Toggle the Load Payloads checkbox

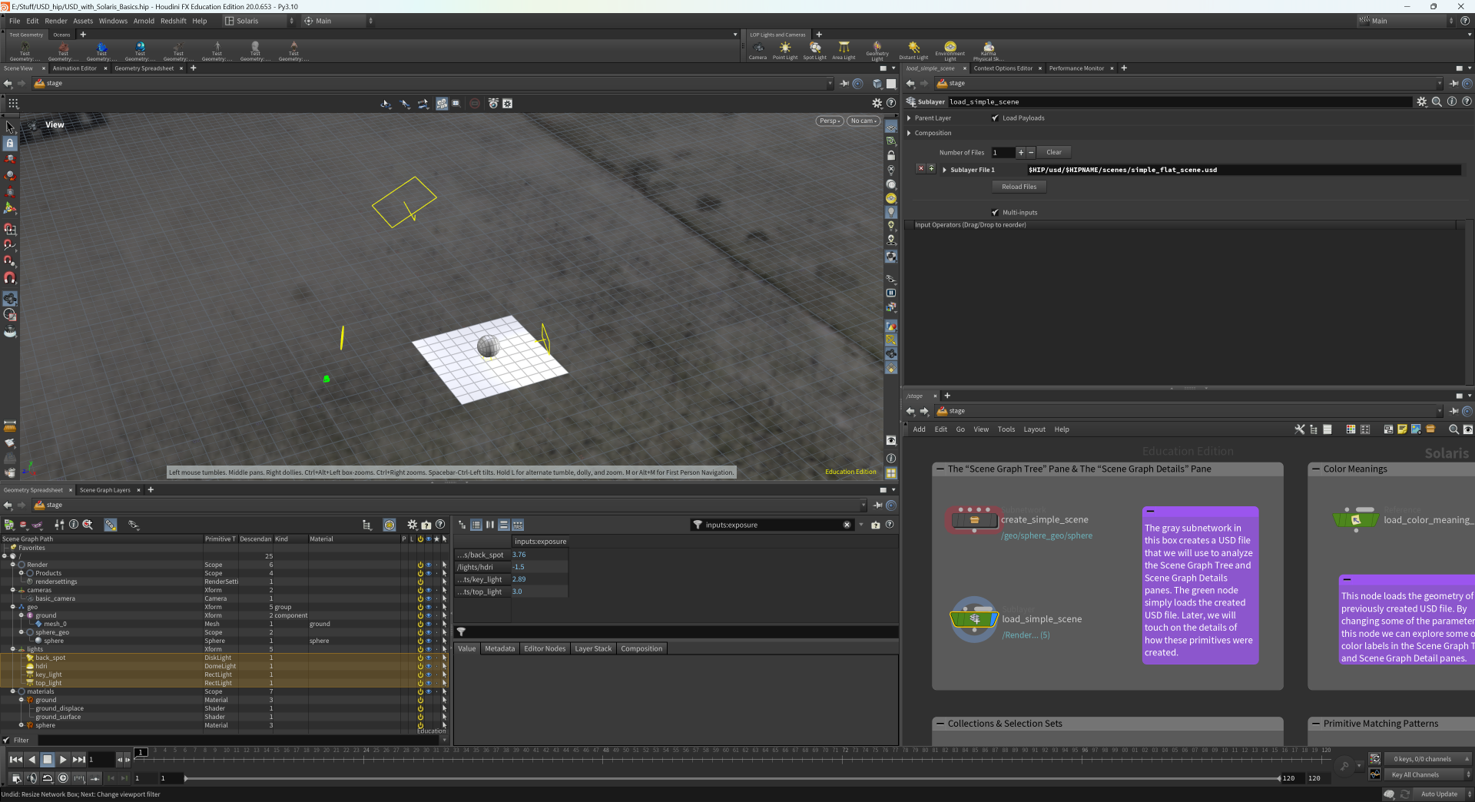tap(996, 118)
